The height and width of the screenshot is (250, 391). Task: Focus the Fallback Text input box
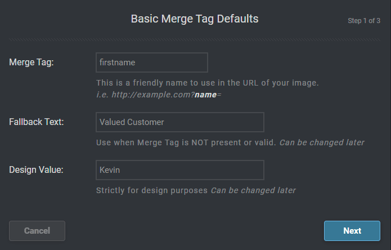[180, 122]
